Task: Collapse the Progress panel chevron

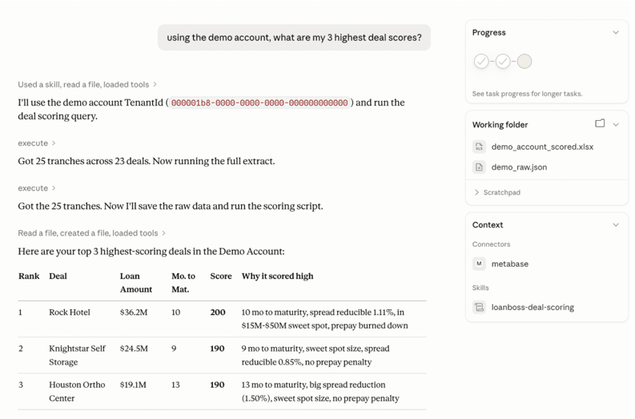Action: 616,32
